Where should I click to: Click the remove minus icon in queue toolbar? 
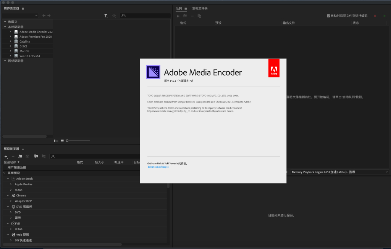pos(192,16)
